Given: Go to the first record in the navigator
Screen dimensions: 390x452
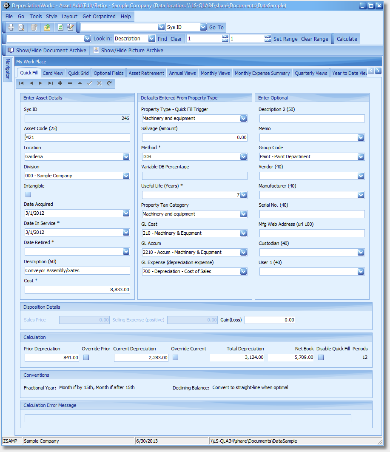Looking at the screenshot, I should (21, 83).
